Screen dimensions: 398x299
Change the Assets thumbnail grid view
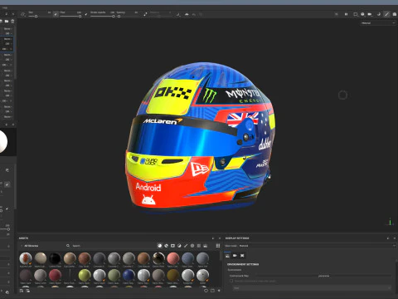[x=218, y=246]
